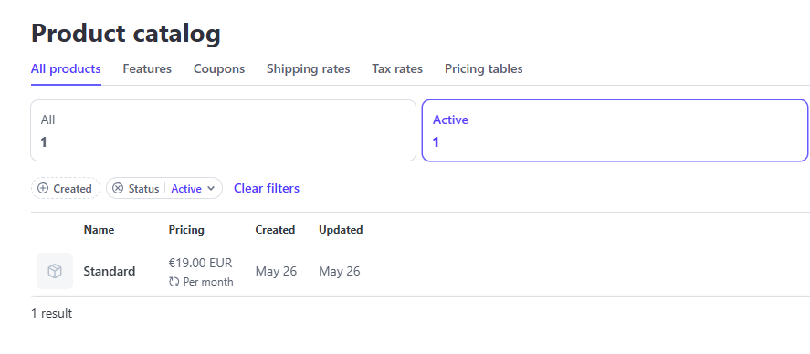
Task: Click the plus icon on Created filter
Action: point(43,188)
